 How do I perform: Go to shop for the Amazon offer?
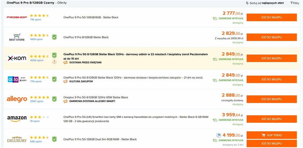pyautogui.click(x=272, y=119)
